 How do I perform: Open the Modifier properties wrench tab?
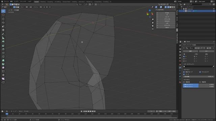(x=180, y=68)
